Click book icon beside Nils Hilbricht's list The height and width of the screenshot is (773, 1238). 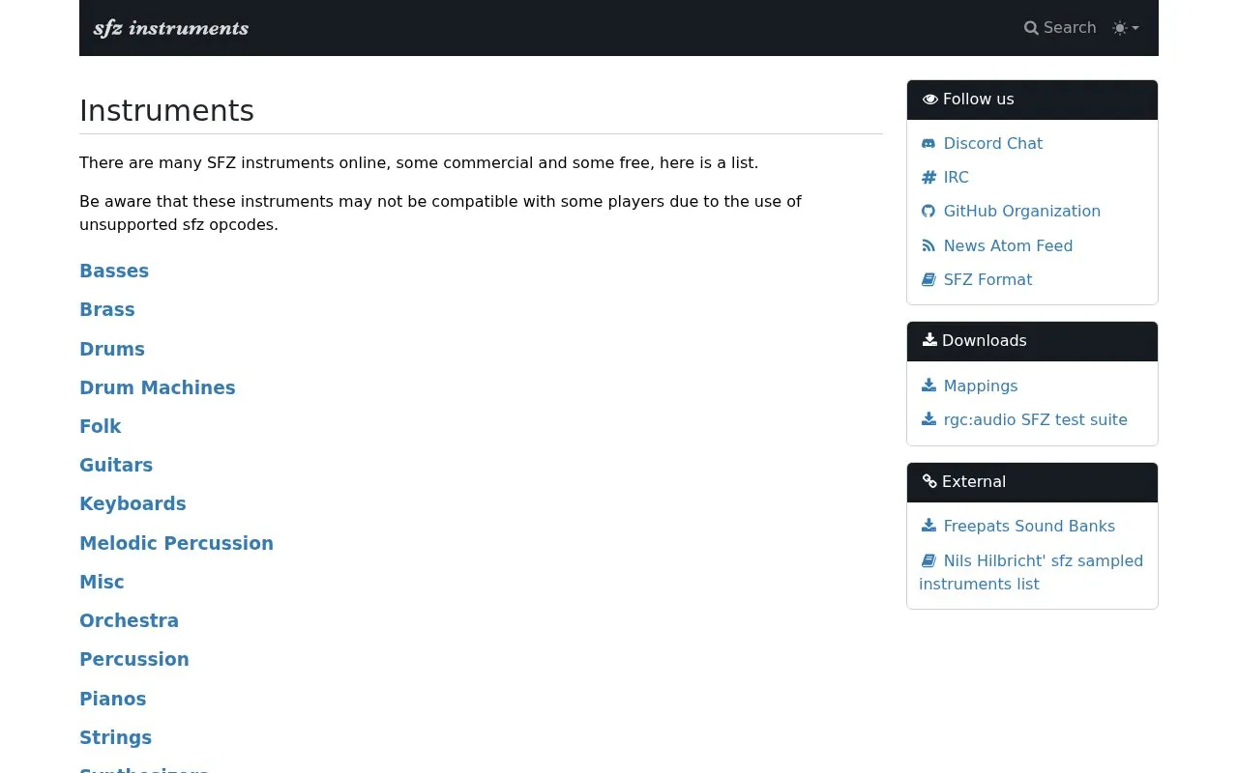928,560
